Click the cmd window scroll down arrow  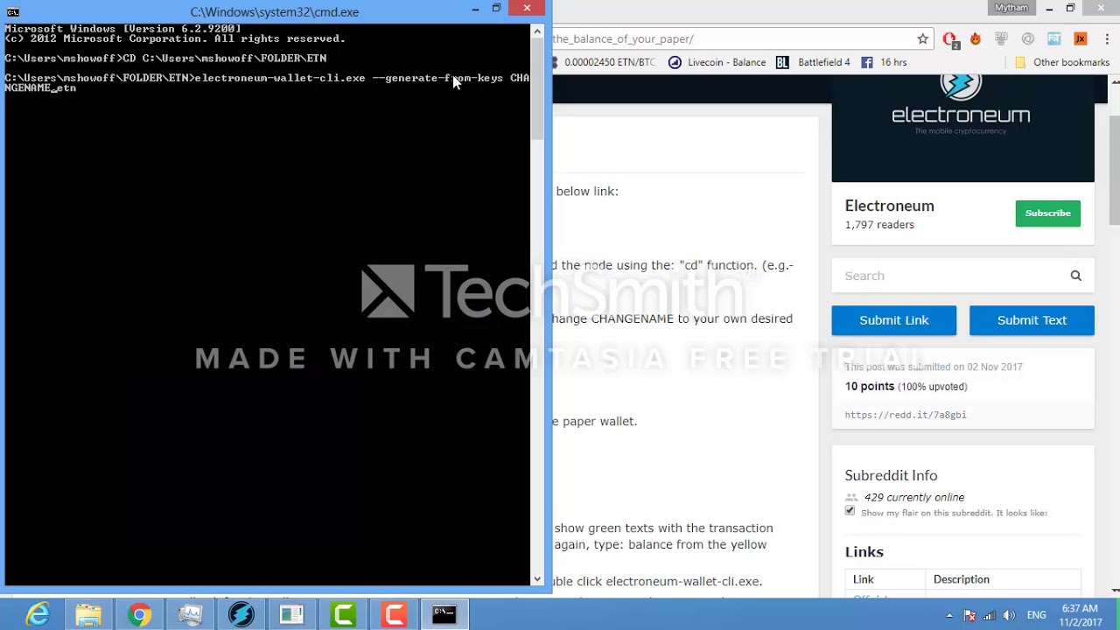tap(536, 578)
